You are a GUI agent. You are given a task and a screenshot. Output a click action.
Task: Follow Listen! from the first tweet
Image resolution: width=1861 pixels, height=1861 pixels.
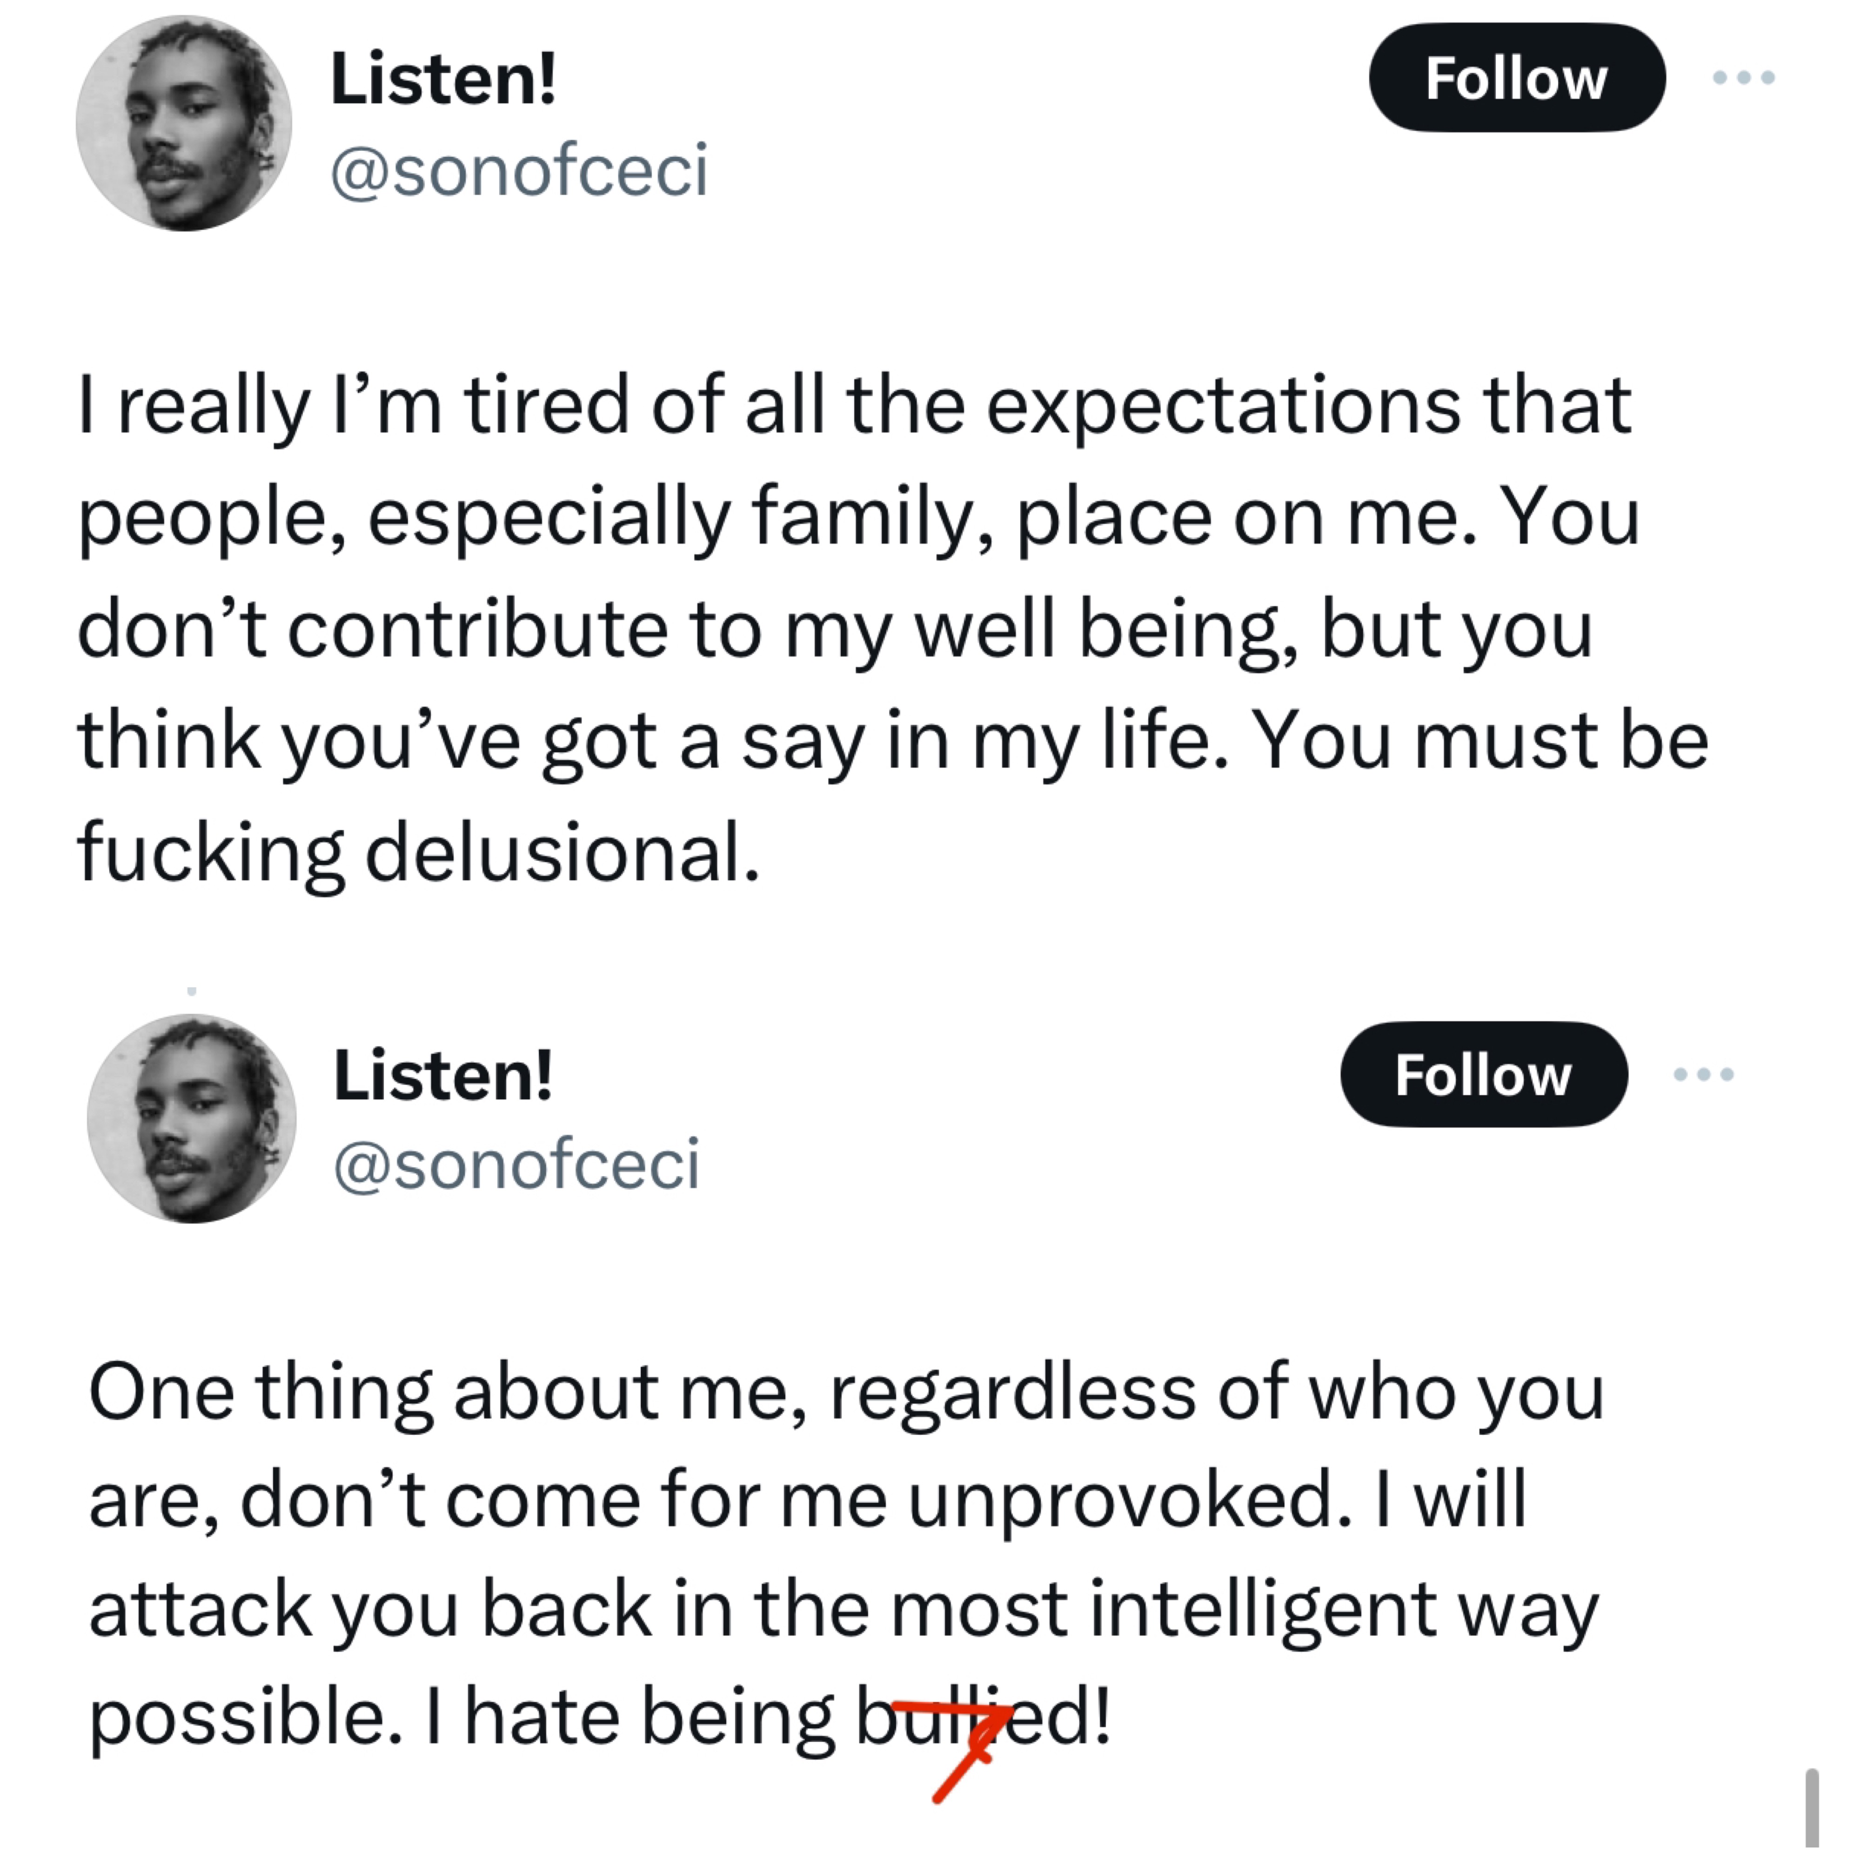(x=1516, y=78)
